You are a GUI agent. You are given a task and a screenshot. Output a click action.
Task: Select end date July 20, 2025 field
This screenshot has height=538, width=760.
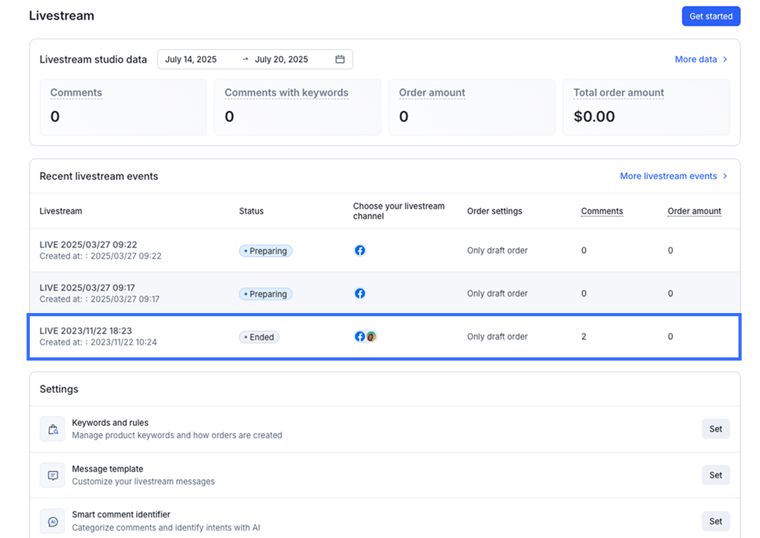pos(281,60)
